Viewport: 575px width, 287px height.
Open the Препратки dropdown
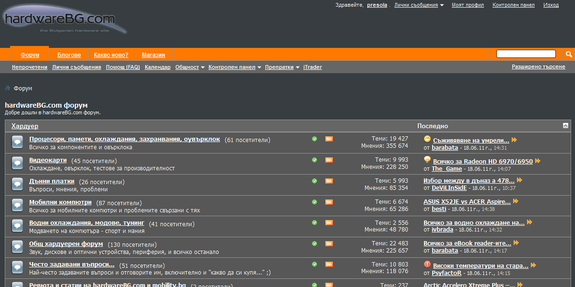(x=282, y=67)
